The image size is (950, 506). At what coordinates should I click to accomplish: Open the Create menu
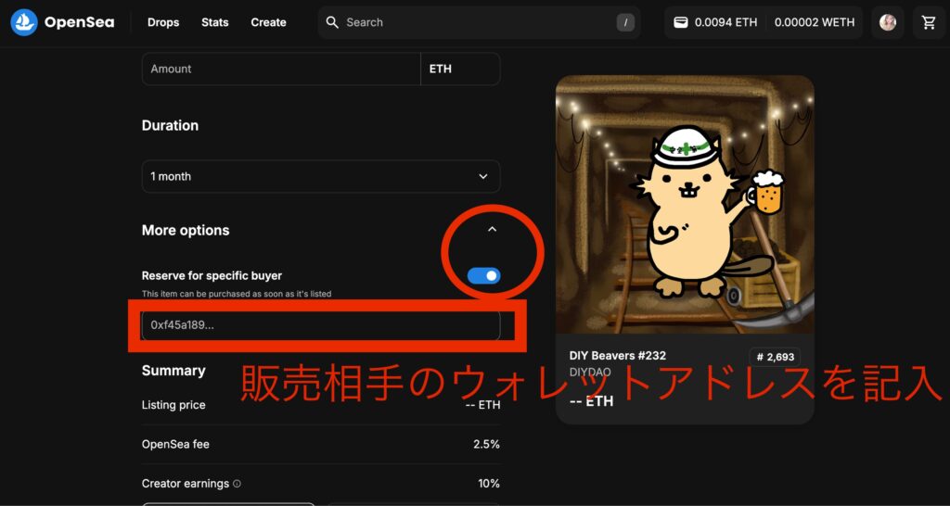[268, 22]
